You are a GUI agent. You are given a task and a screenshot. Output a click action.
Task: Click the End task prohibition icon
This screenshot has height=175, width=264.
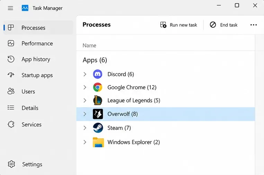(213, 25)
